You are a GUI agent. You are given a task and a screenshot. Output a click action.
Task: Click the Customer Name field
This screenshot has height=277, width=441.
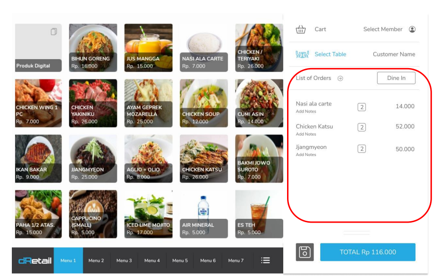click(x=394, y=54)
